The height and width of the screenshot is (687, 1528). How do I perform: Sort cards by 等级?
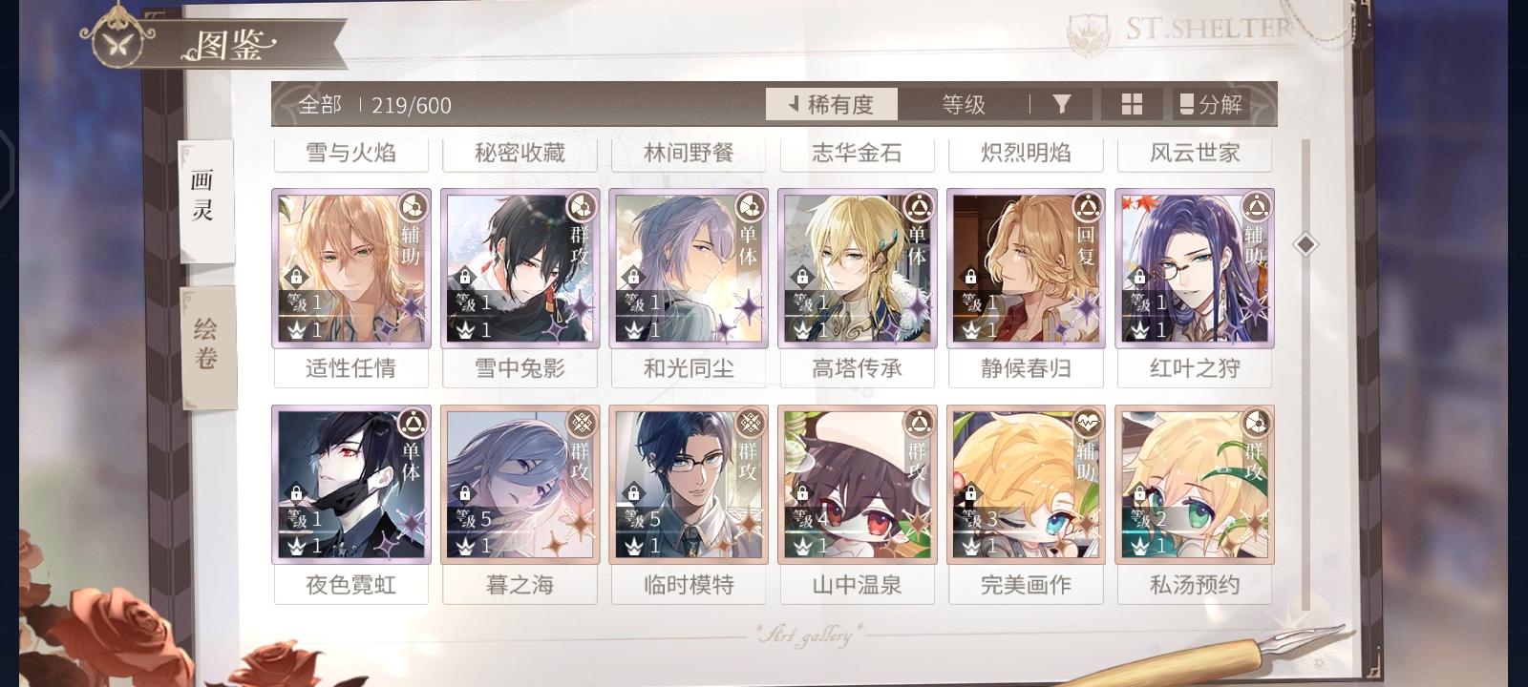point(963,104)
